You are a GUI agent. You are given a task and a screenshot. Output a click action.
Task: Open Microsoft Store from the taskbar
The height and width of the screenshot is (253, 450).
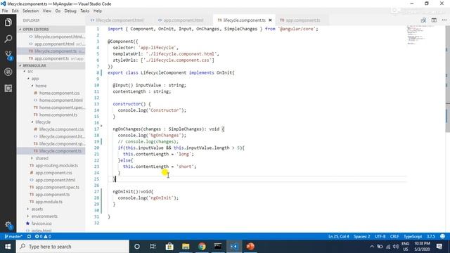(169, 247)
